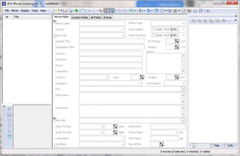Close the right extras panel
The width and height of the screenshot is (240, 156).
pos(236,16)
